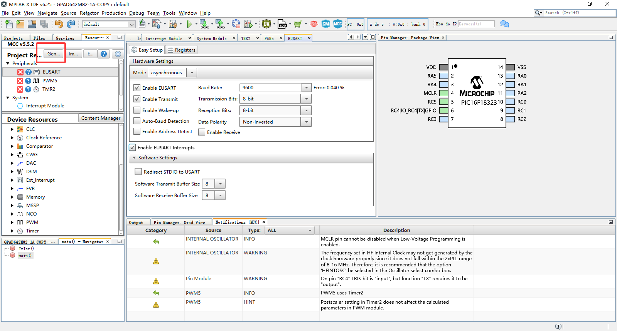The width and height of the screenshot is (617, 331).
Task: Switch to the TMR2 editor tab
Action: pyautogui.click(x=246, y=38)
